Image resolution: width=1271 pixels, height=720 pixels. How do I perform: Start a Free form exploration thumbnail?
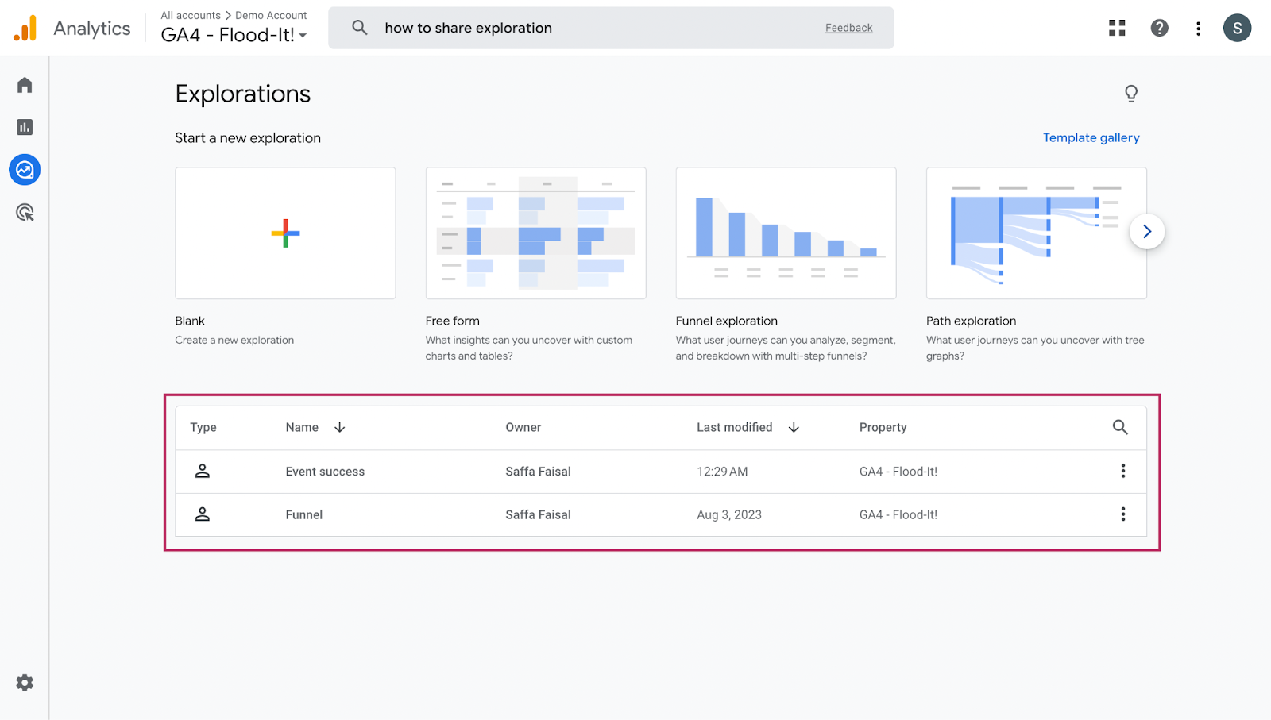click(x=535, y=233)
